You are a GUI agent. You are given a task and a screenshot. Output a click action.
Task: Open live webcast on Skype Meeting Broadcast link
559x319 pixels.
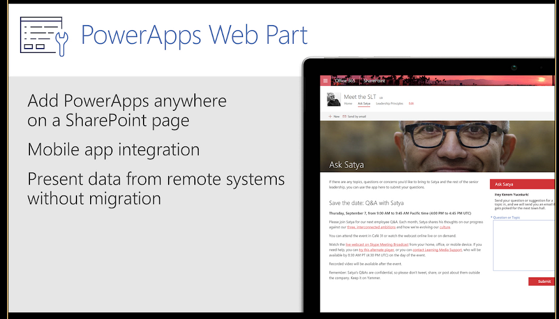(377, 244)
